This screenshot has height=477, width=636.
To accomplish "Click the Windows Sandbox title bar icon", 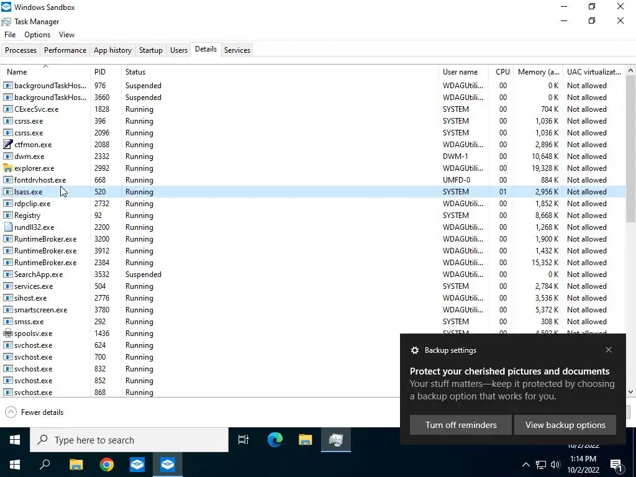I will click(6, 7).
